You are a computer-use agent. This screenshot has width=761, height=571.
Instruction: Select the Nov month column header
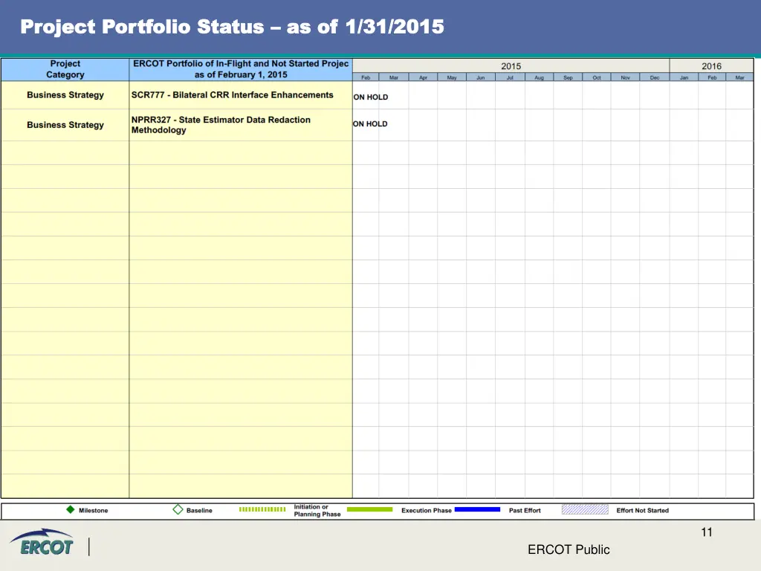(x=625, y=77)
